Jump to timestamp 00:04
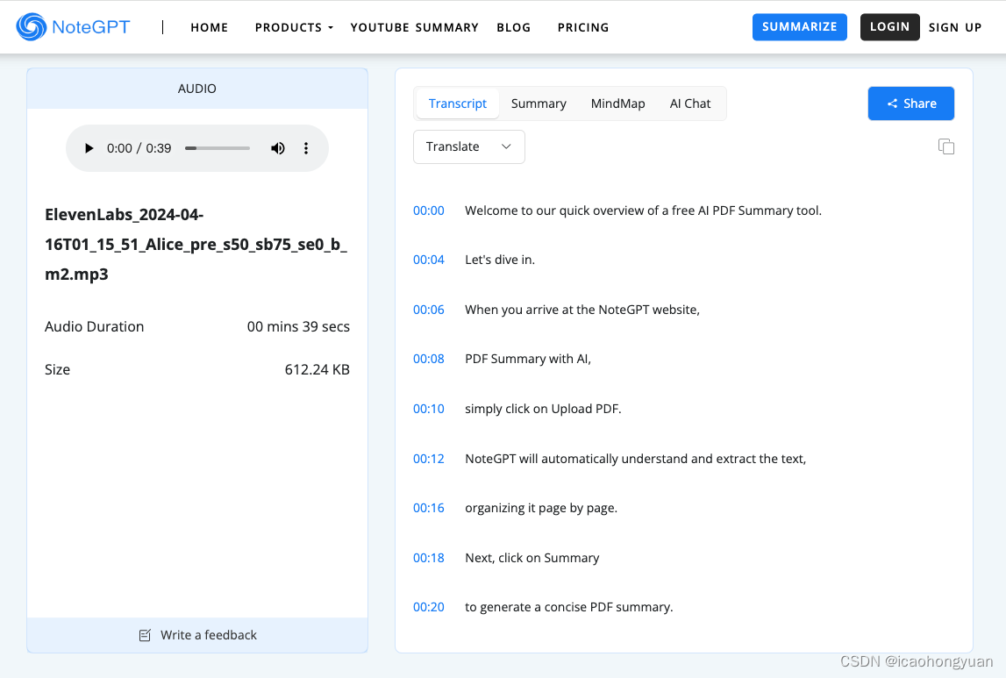Viewport: 1006px width, 678px height. tap(429, 260)
